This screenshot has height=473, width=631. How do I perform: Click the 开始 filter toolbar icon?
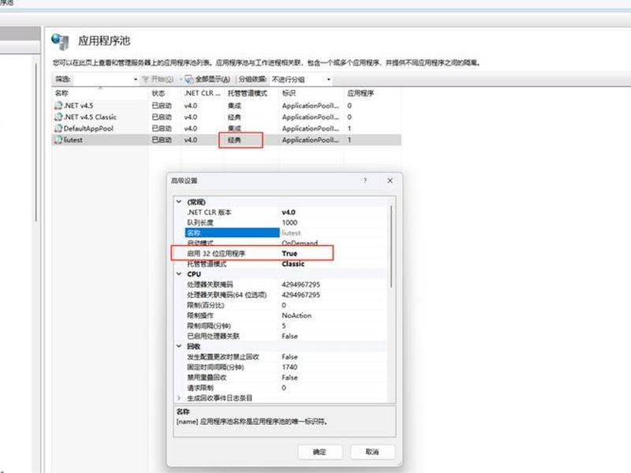[x=145, y=80]
